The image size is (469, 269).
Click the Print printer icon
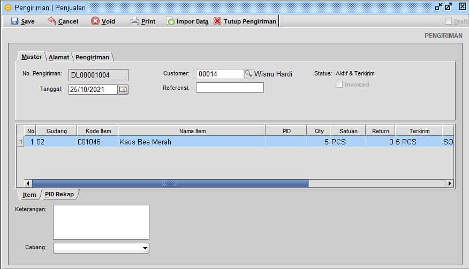(x=135, y=21)
